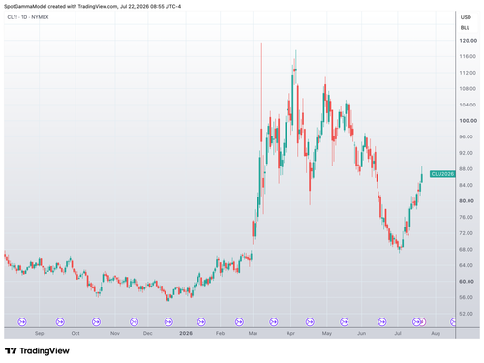The width and height of the screenshot is (484, 363).
Task: Click the 120.00 price axis label
Action: coord(469,41)
